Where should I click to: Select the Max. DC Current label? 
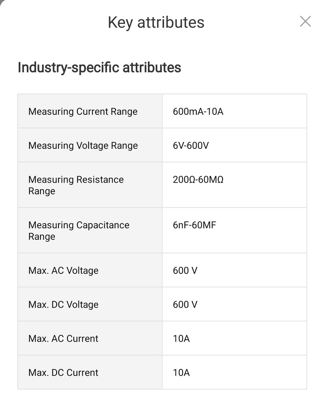pyautogui.click(x=63, y=373)
